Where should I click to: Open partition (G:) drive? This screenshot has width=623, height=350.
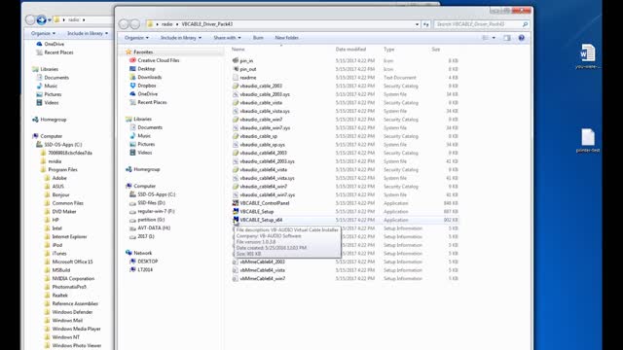pos(147,220)
